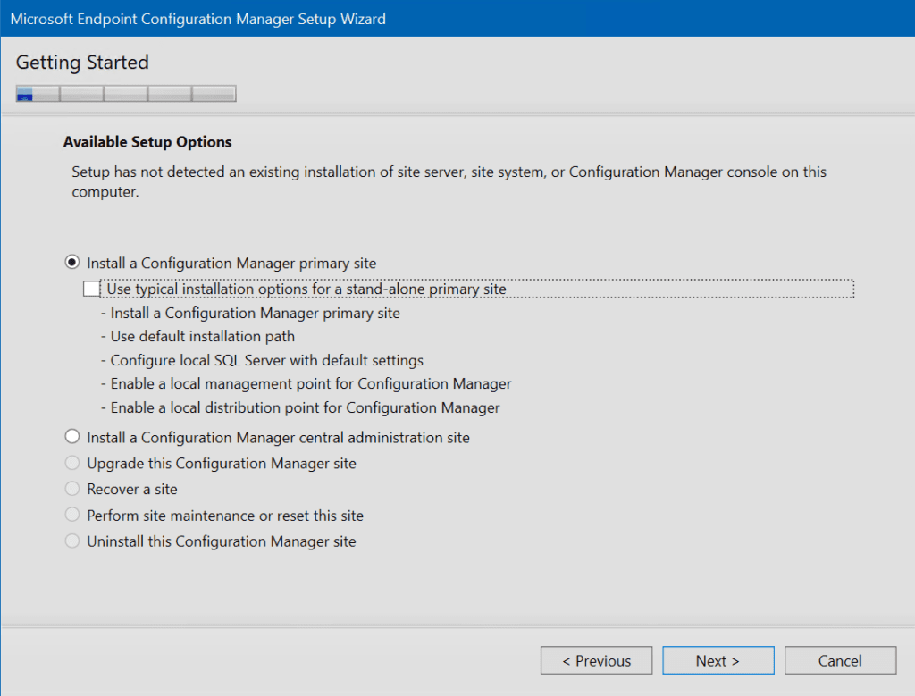
Task: Click the Setup Wizard title bar text
Action: pyautogui.click(x=197, y=19)
